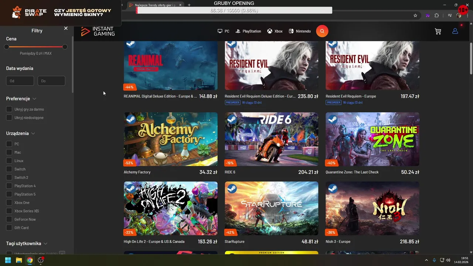Open the Alchemy Factory game thumbnail
Viewport: 473px width, 266px height.
pos(171,139)
